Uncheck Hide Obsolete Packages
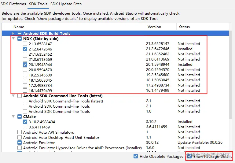The width and height of the screenshot is (235, 163). (136, 156)
